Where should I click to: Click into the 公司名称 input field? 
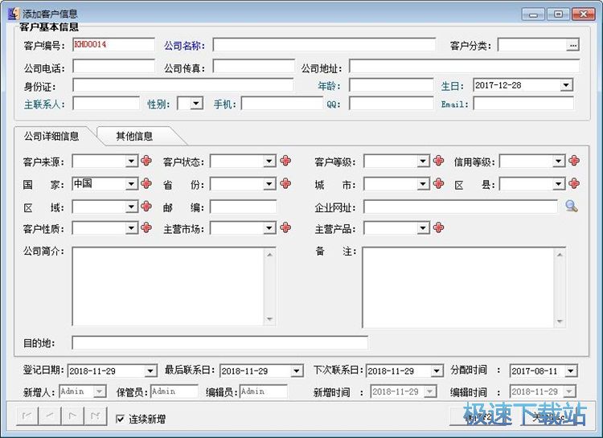click(x=323, y=46)
